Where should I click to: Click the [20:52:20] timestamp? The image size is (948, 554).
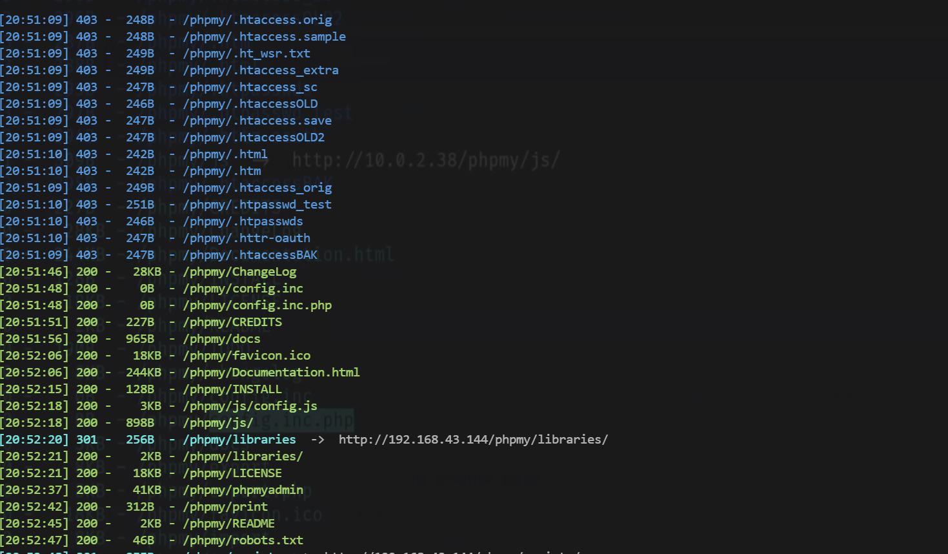[x=34, y=440]
